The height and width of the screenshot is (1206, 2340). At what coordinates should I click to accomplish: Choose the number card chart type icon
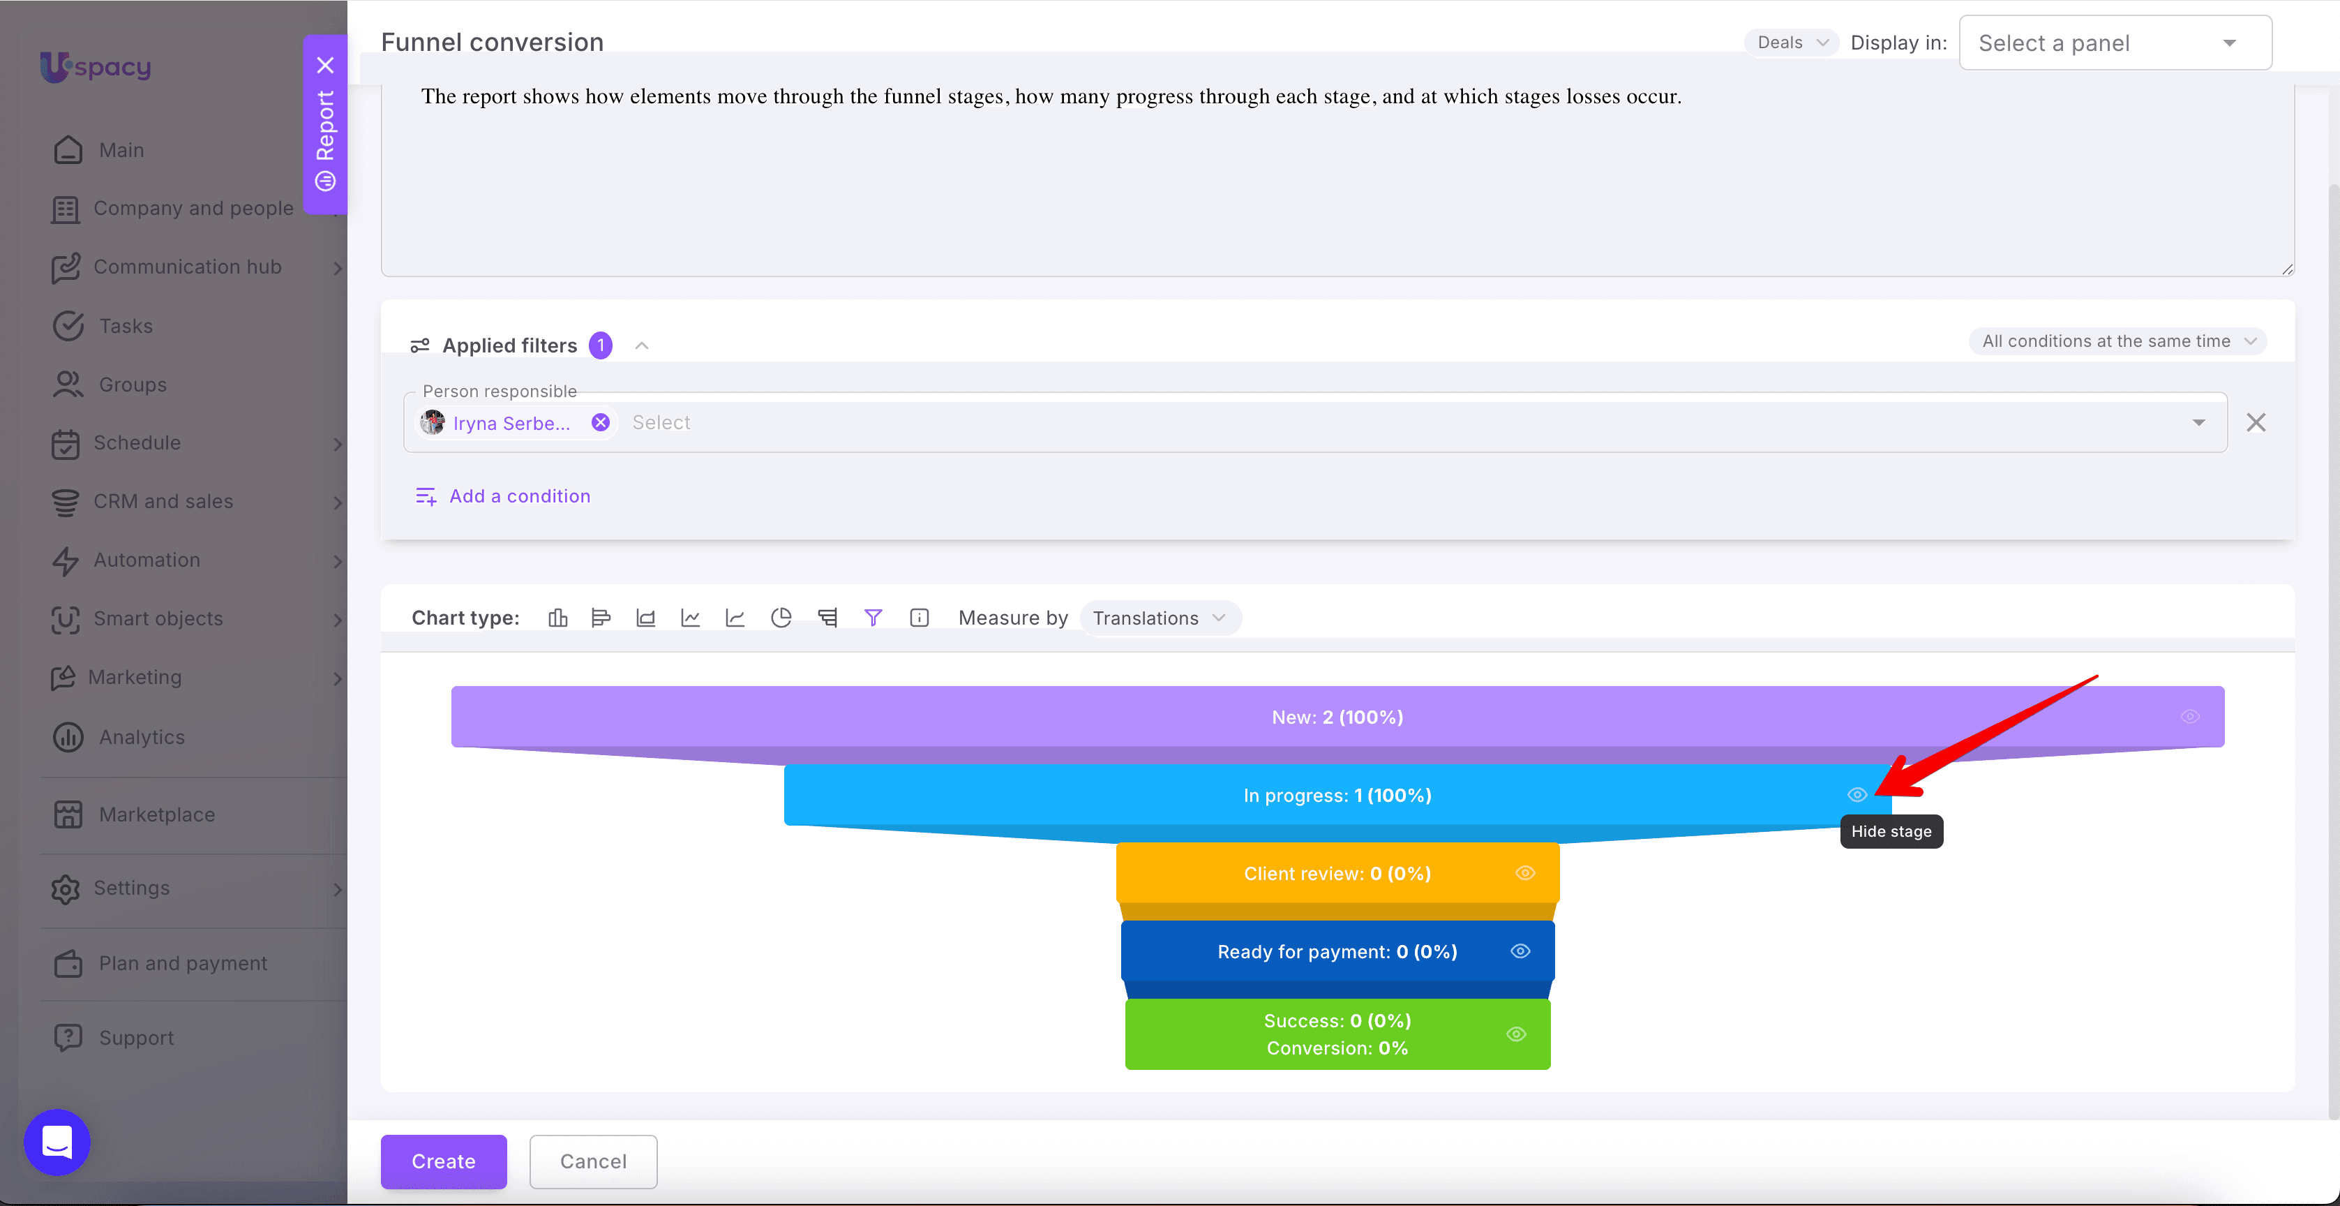click(920, 618)
